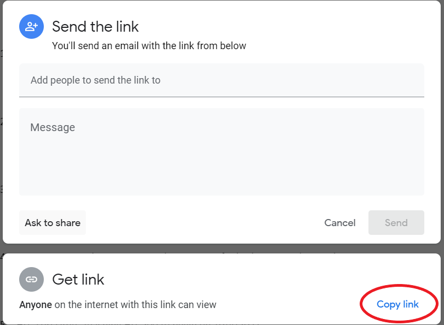Click the dark gap between the cards
444x325 pixels.
tap(222, 249)
